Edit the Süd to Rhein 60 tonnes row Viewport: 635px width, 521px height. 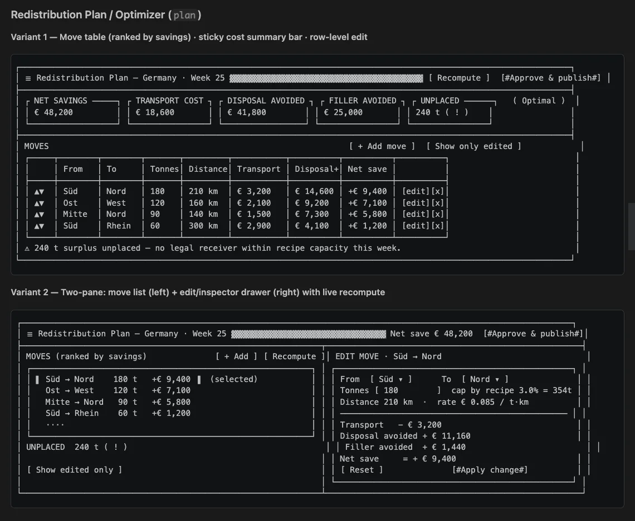point(416,226)
